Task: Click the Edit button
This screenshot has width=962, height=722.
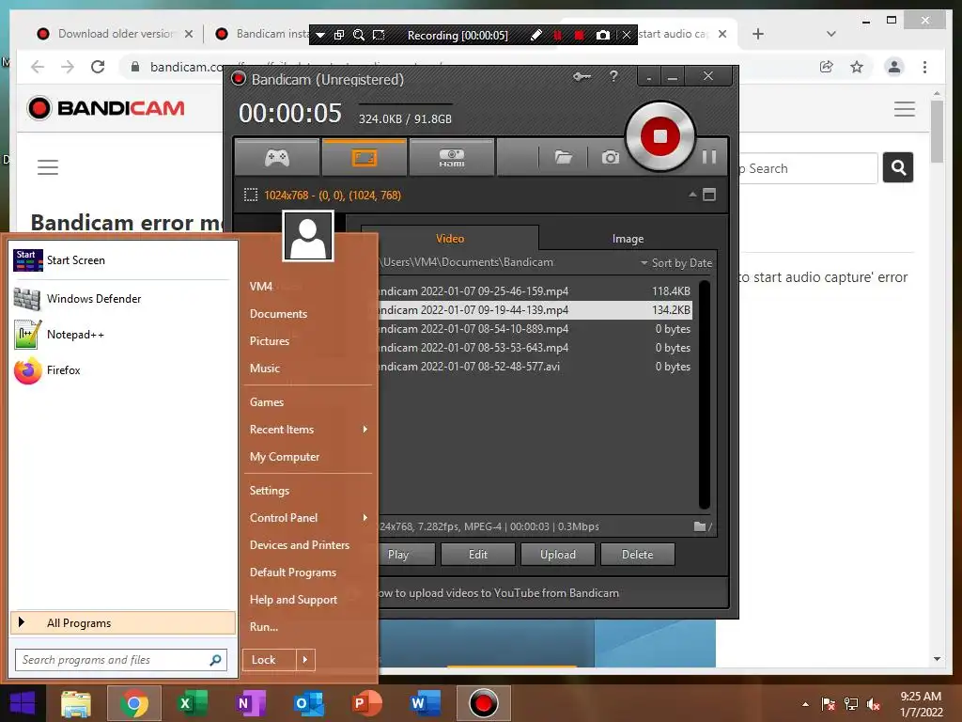Action: (x=478, y=555)
